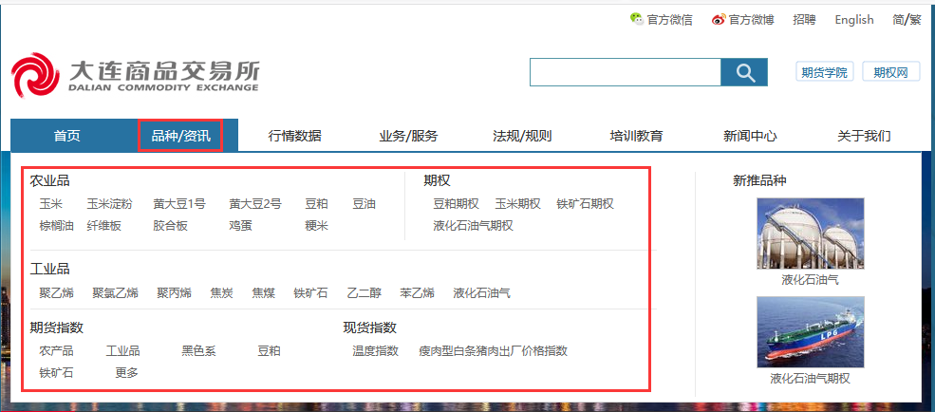The height and width of the screenshot is (412, 935).
Task: Expand the 法规/规则 menu
Action: pos(522,136)
